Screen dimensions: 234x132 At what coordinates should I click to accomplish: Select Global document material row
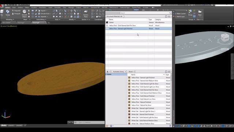[x=139, y=22]
